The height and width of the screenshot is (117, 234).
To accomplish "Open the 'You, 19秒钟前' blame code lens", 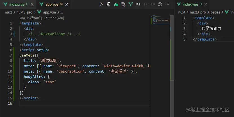I will pyautogui.click(x=30, y=18).
